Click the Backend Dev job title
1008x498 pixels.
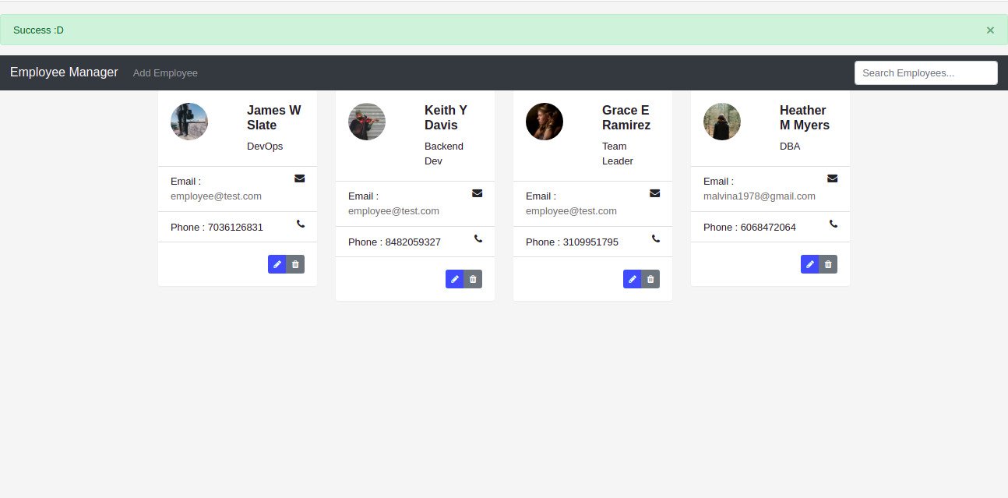[x=444, y=154]
